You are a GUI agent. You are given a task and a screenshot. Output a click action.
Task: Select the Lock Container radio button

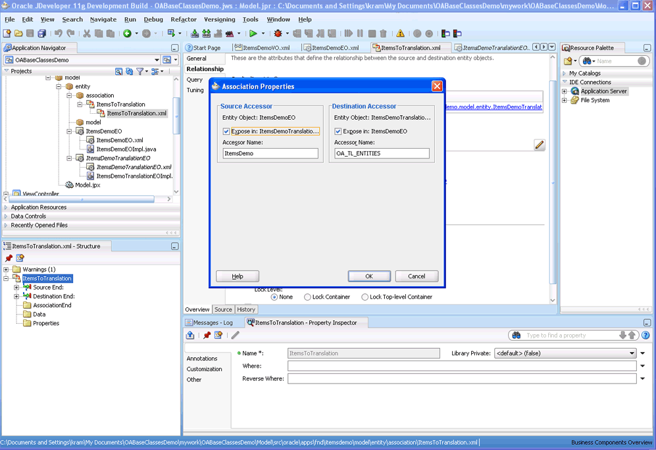click(x=307, y=297)
